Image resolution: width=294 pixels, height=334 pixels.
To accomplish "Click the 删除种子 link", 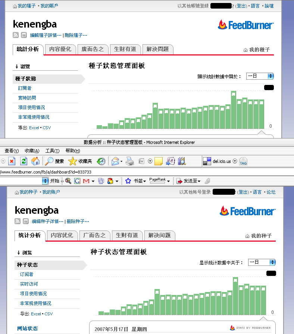I will coord(76,221).
